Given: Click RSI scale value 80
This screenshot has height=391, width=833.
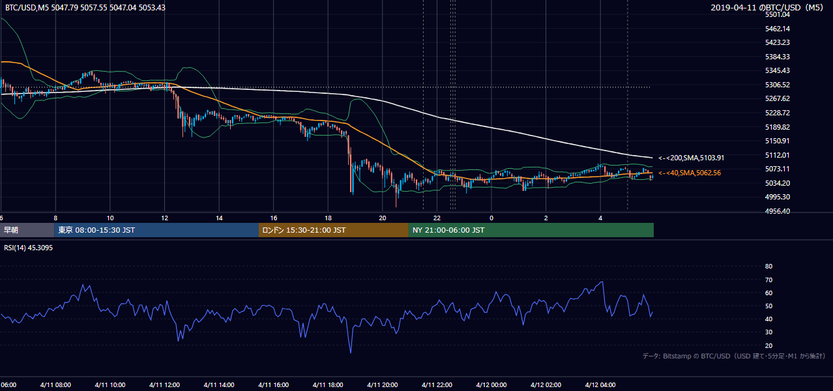Looking at the screenshot, I should (768, 267).
